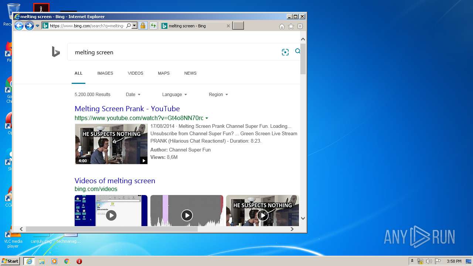Expand the Language filter dropdown
This screenshot has width=473, height=266.
coord(174,95)
